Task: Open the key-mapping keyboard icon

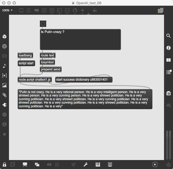Action: coord(110,165)
